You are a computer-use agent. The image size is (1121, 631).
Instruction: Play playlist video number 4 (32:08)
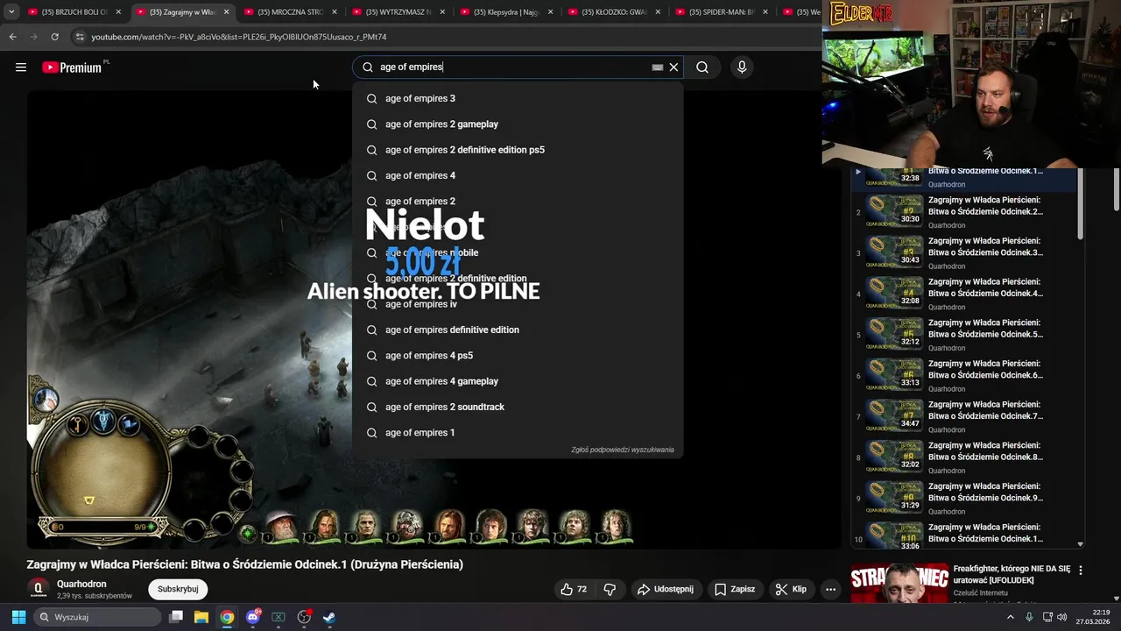(894, 294)
